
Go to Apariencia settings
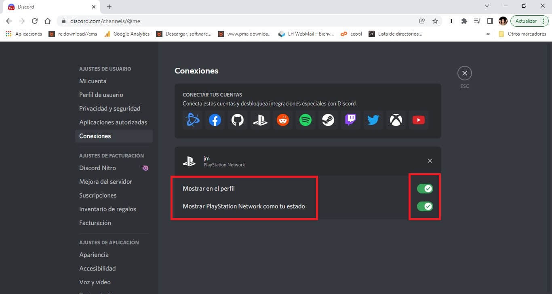click(114, 255)
